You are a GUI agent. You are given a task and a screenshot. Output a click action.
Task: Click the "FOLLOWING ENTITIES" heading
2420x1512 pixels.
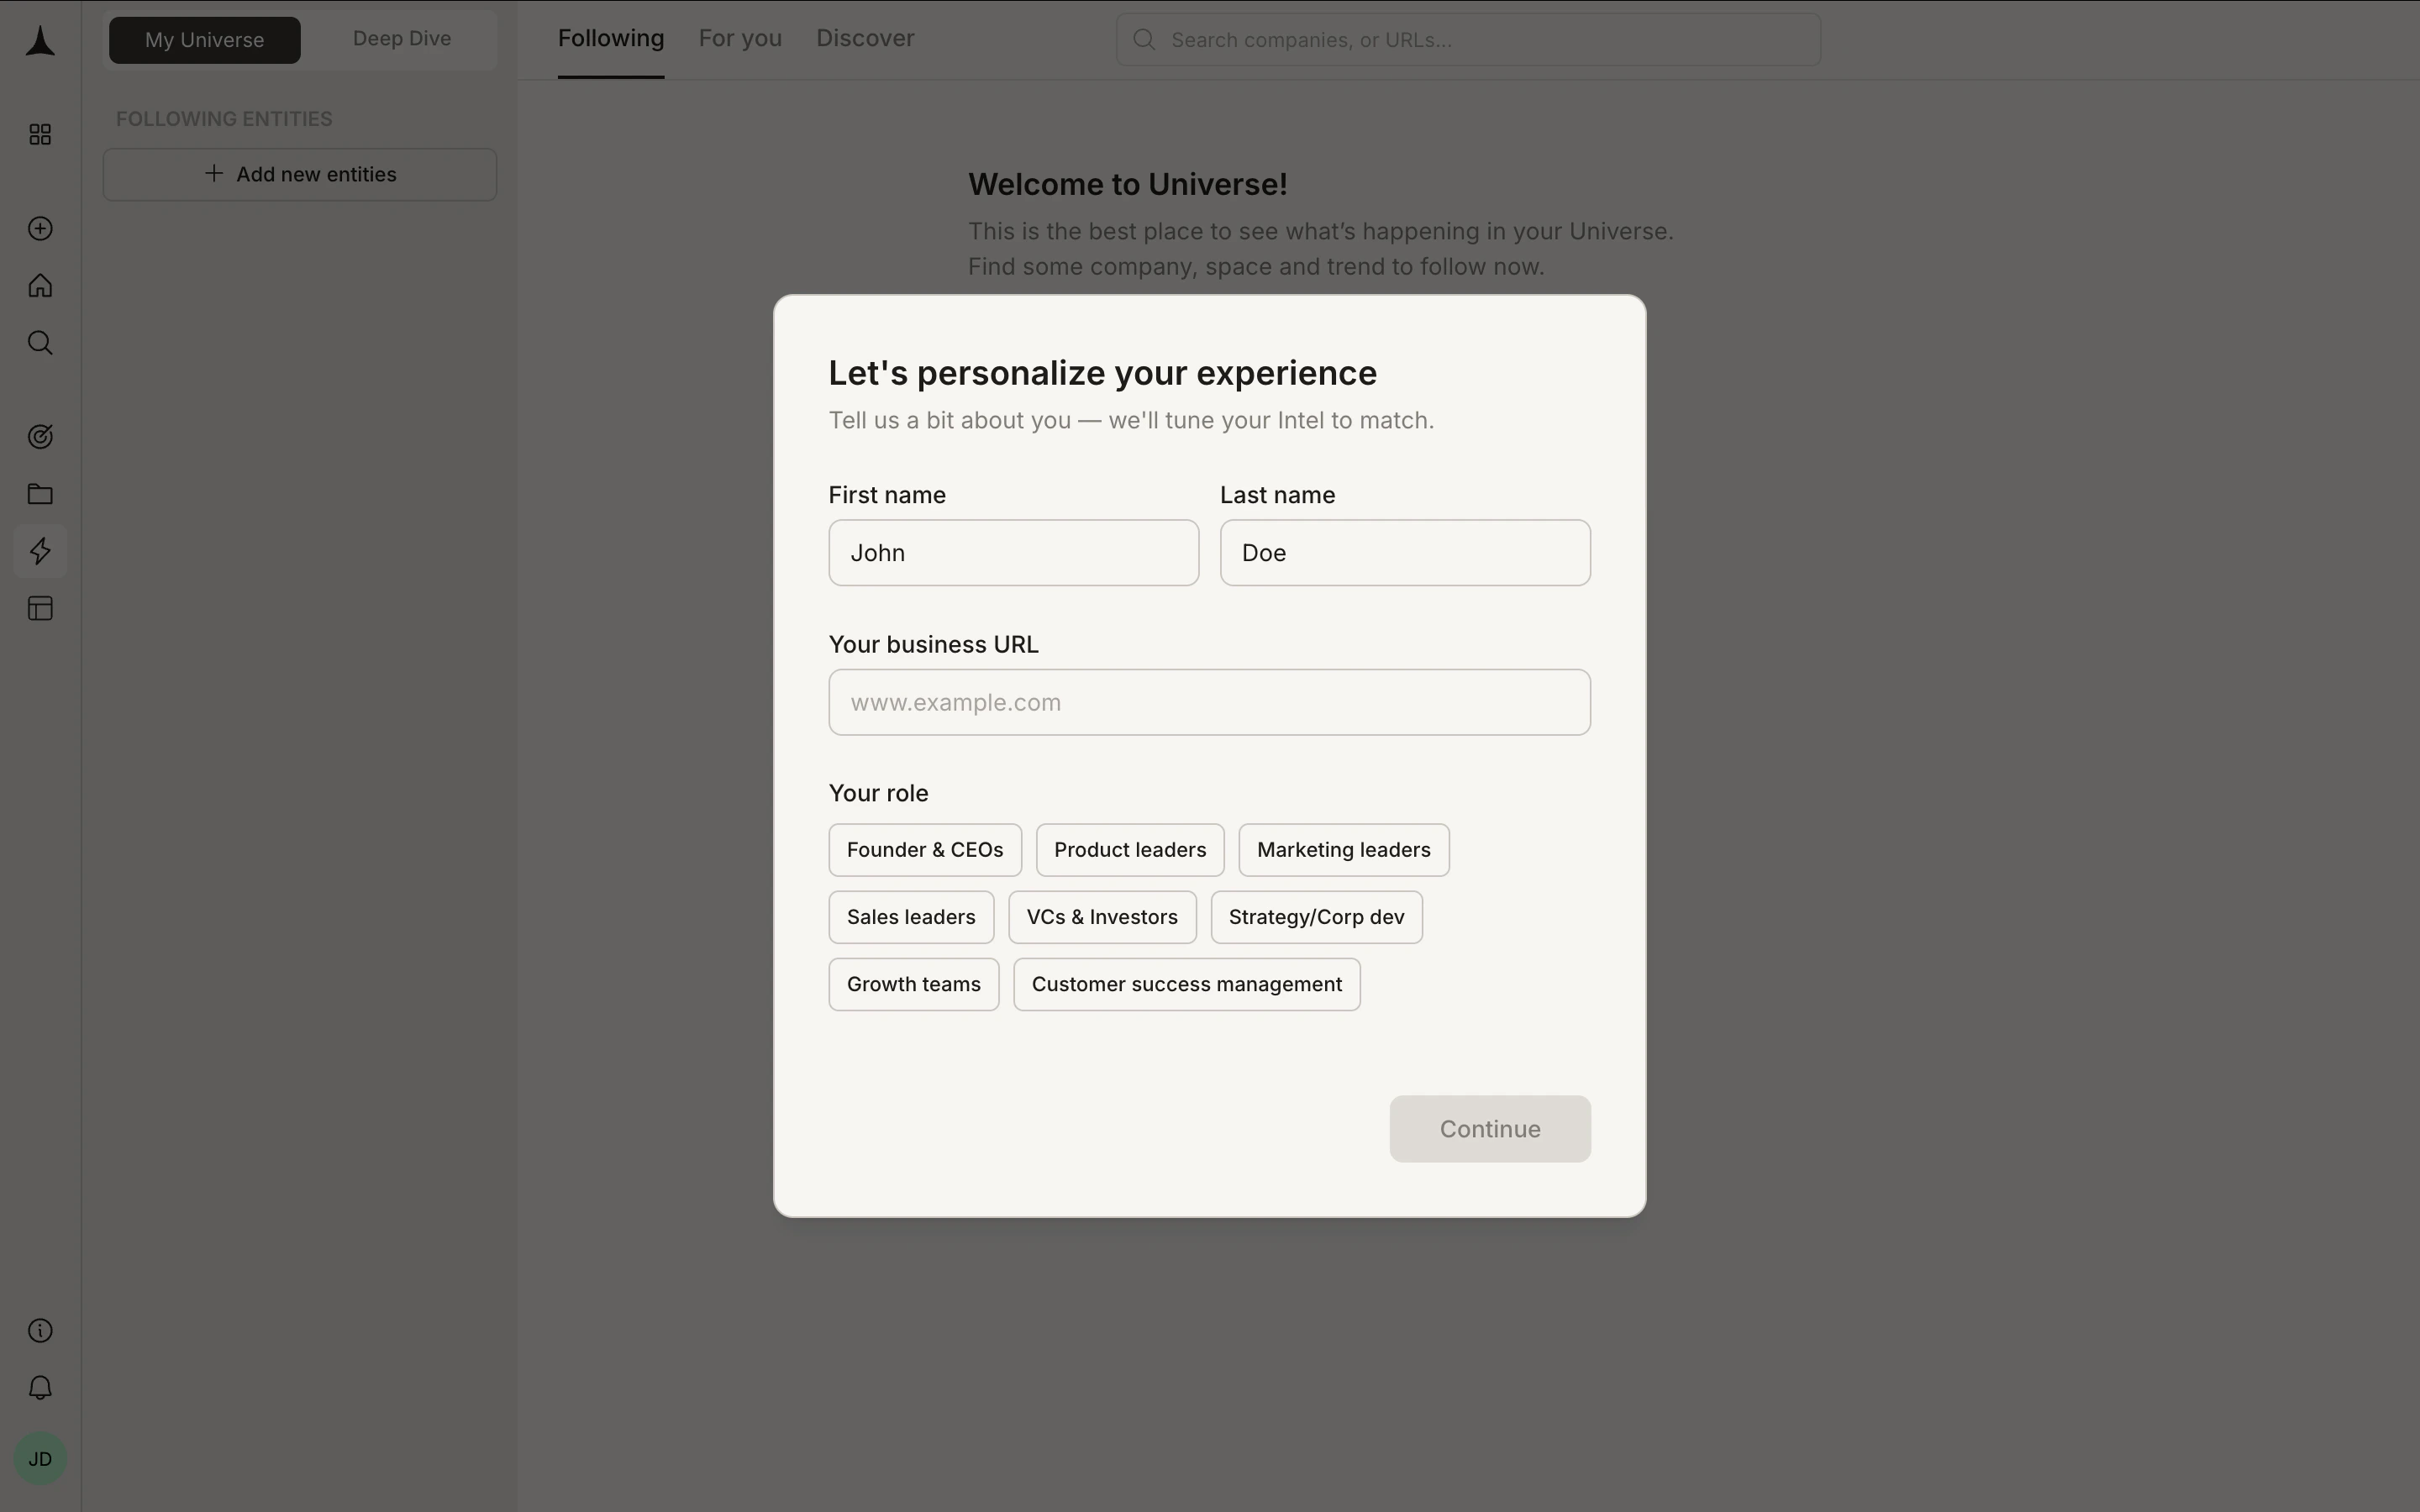(x=224, y=119)
